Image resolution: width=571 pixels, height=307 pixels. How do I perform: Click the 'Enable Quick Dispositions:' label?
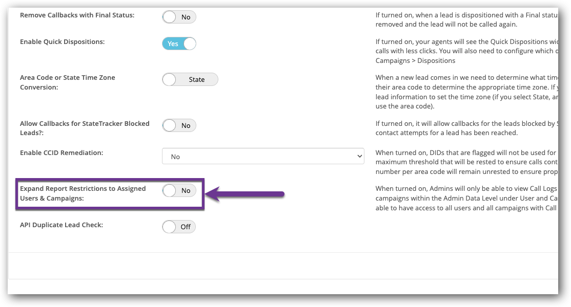(62, 42)
